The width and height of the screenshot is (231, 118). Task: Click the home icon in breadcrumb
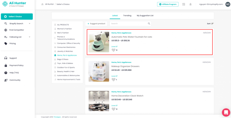[43, 4]
